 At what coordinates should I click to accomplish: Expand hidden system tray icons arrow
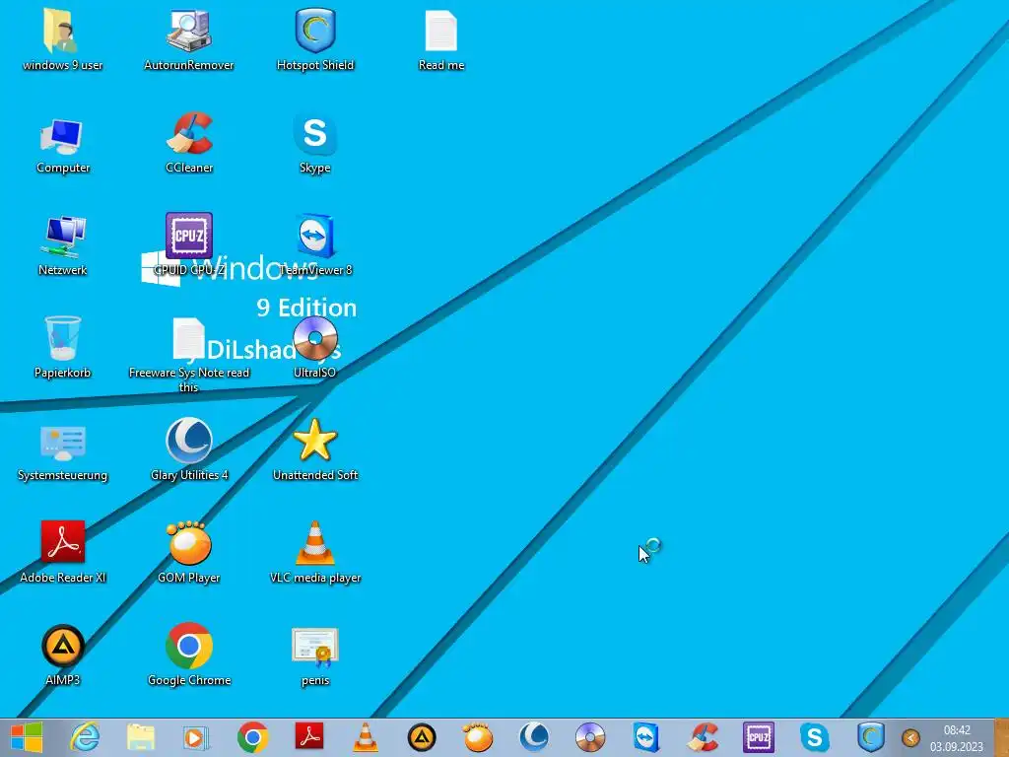[909, 737]
